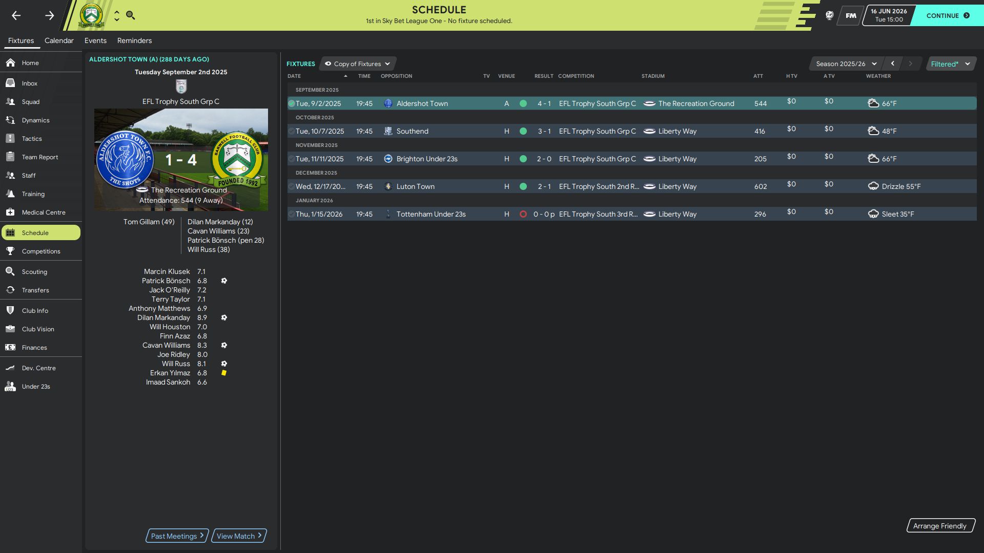The image size is (984, 553).
Task: Switch to the Fixtures tab
Action: tap(21, 40)
